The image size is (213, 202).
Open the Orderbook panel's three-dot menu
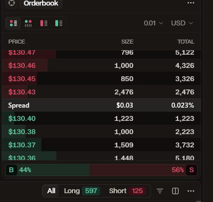point(191,3)
